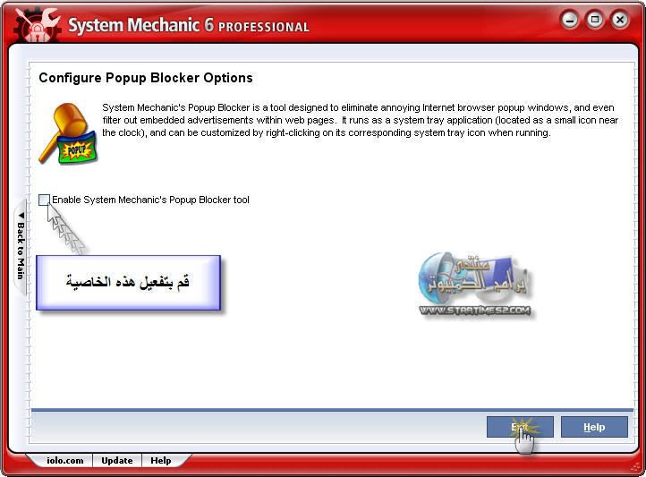The height and width of the screenshot is (477, 646).
Task: Open Help from the bottom button
Action: [x=594, y=427]
